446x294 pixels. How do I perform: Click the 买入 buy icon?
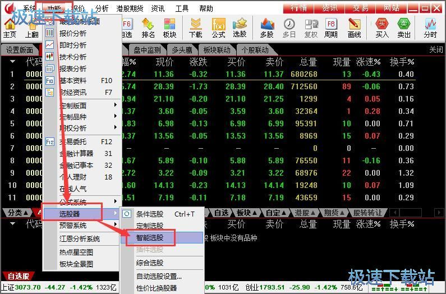click(381, 28)
